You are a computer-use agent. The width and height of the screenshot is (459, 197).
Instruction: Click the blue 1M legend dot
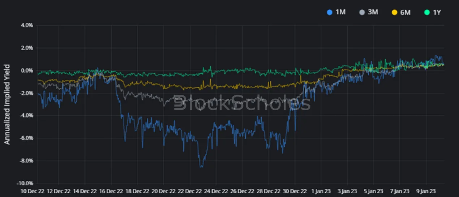[329, 12]
